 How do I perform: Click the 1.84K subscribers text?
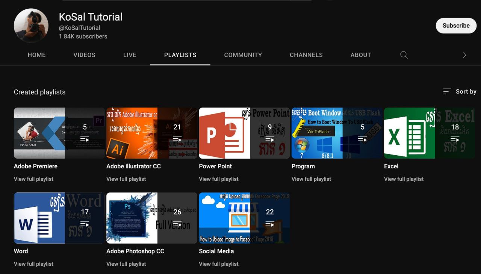(x=83, y=36)
